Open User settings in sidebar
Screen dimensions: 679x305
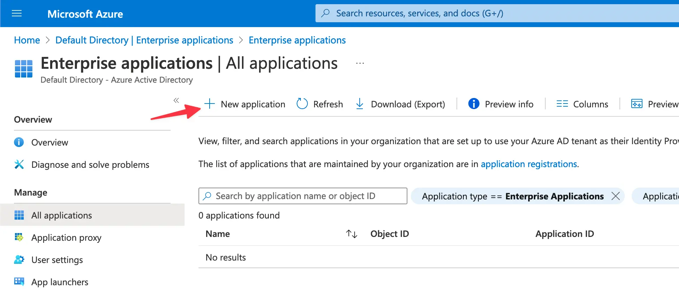click(57, 260)
